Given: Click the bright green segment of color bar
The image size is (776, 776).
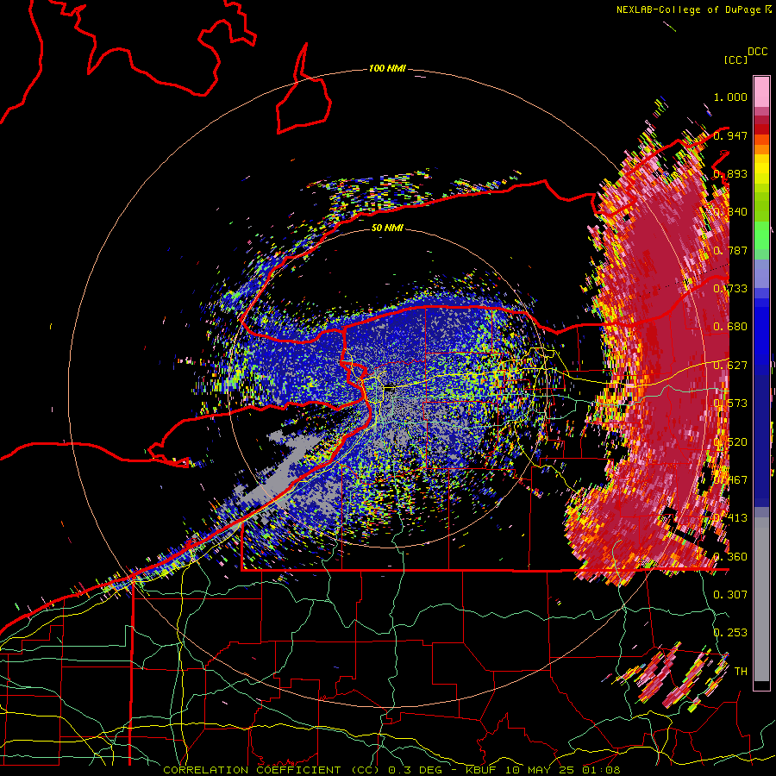Looking at the screenshot, I should tap(761, 235).
